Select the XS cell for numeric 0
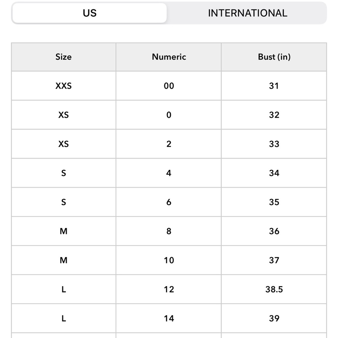 pos(64,115)
